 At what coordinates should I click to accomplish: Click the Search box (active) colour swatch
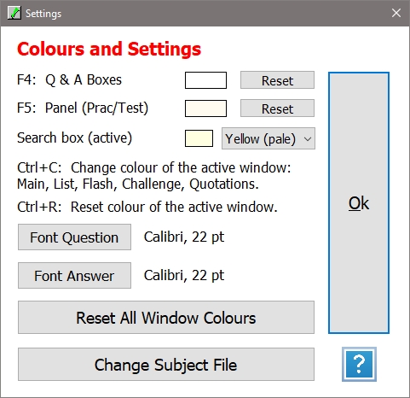point(199,138)
